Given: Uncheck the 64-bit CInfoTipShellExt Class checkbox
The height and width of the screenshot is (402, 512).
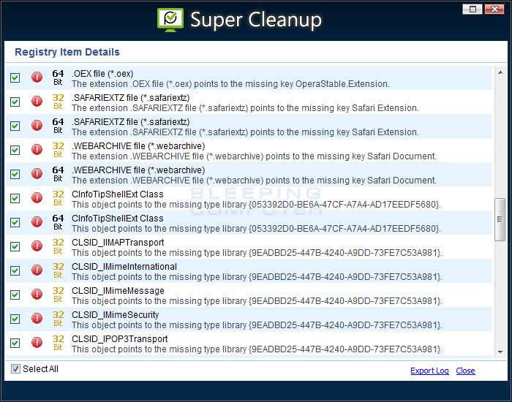Looking at the screenshot, I should click(x=15, y=222).
